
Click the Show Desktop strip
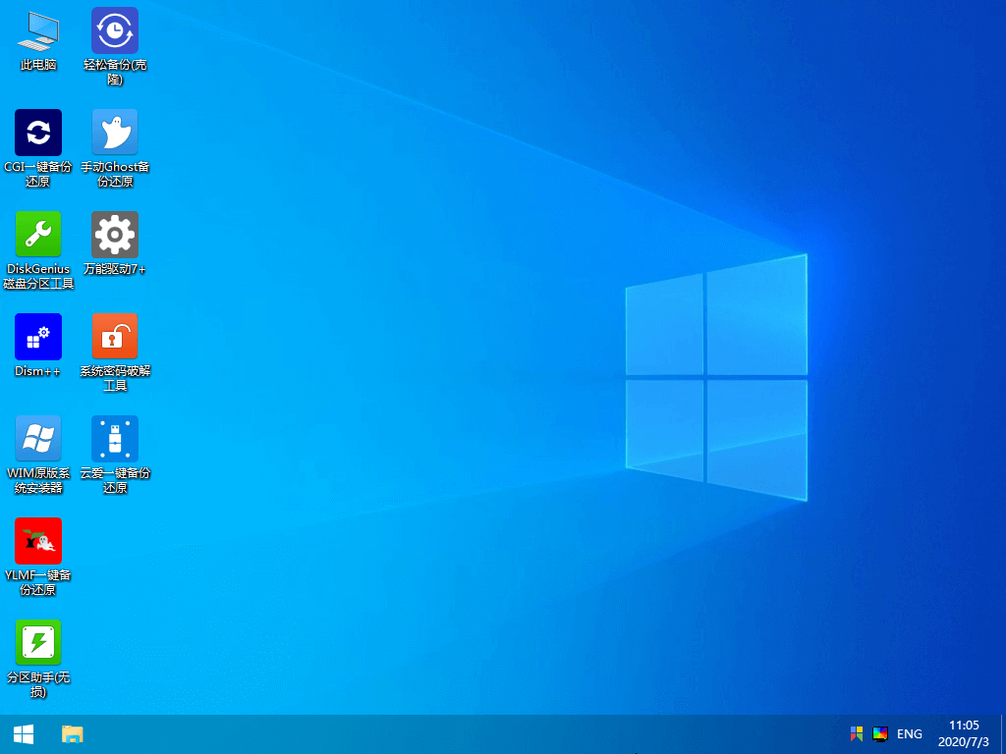pos(1002,733)
